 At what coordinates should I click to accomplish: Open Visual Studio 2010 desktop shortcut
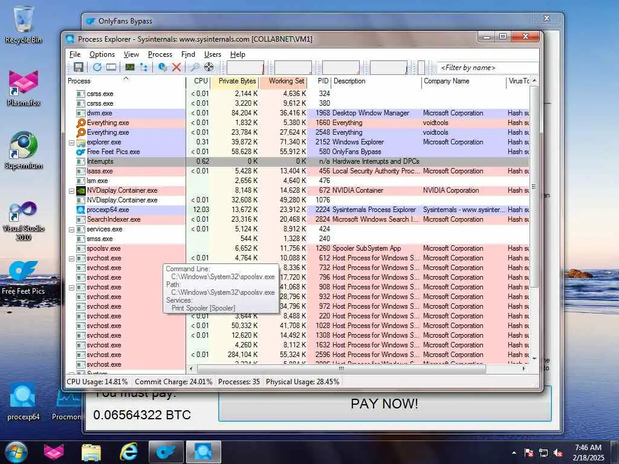[x=24, y=220]
